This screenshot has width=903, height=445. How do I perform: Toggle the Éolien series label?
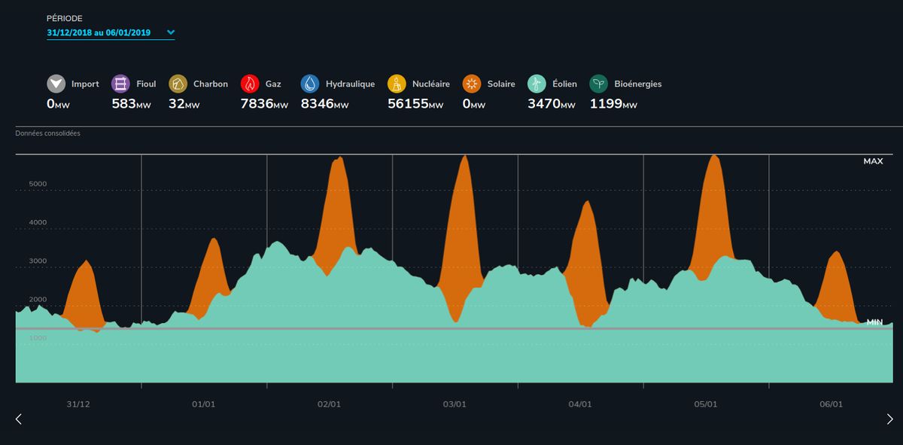tap(564, 84)
